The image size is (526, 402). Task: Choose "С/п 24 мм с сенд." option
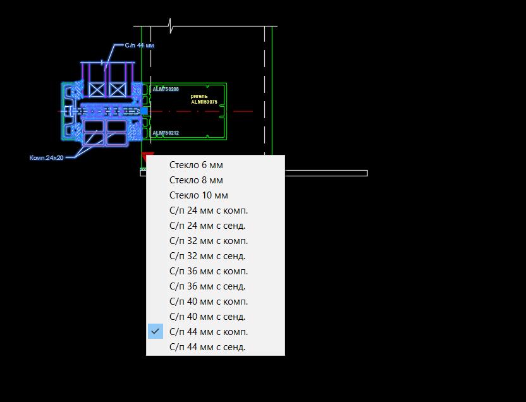tap(207, 226)
